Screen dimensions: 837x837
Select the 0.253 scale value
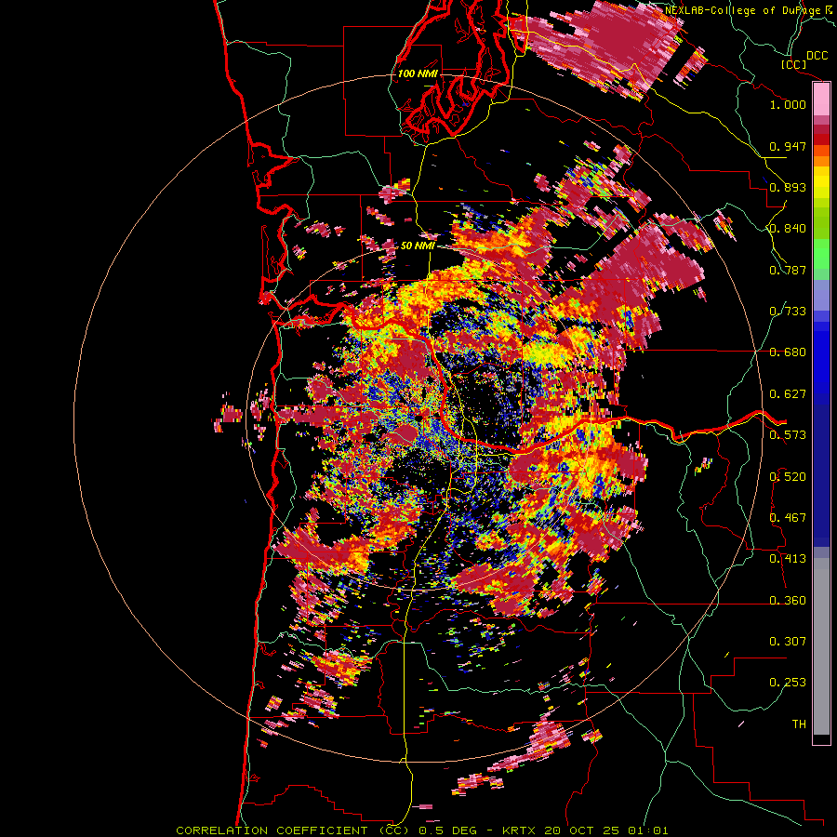pos(788,683)
